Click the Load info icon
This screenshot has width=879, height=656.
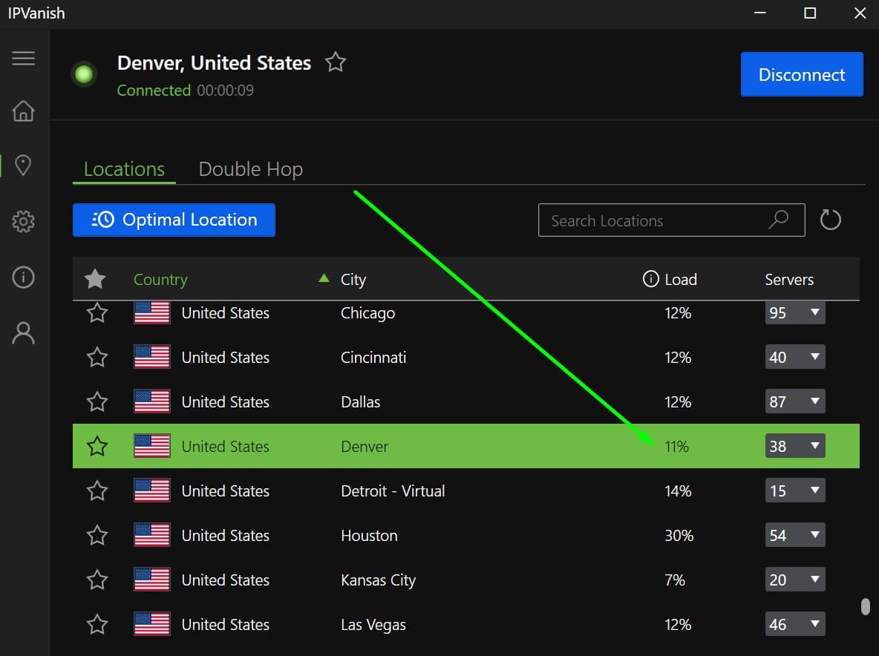pos(650,278)
